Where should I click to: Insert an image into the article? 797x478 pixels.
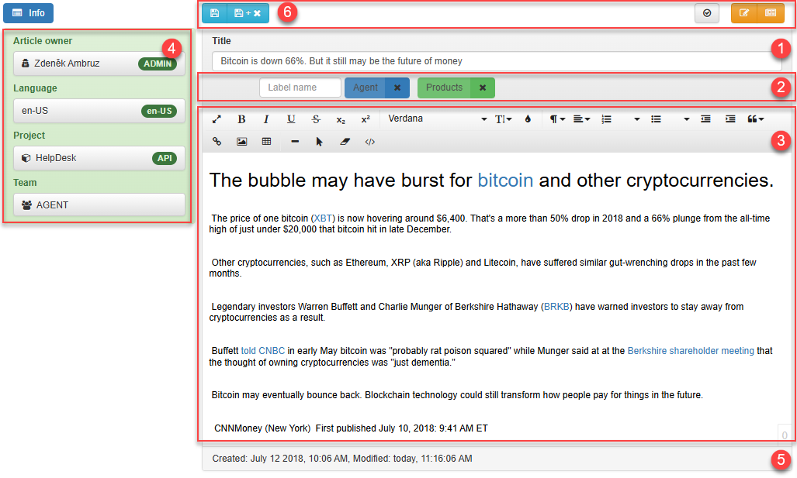(241, 142)
